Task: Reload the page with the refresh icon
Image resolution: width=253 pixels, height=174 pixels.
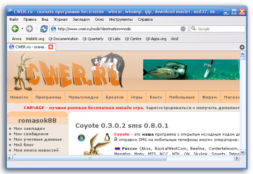Action: click(x=44, y=29)
